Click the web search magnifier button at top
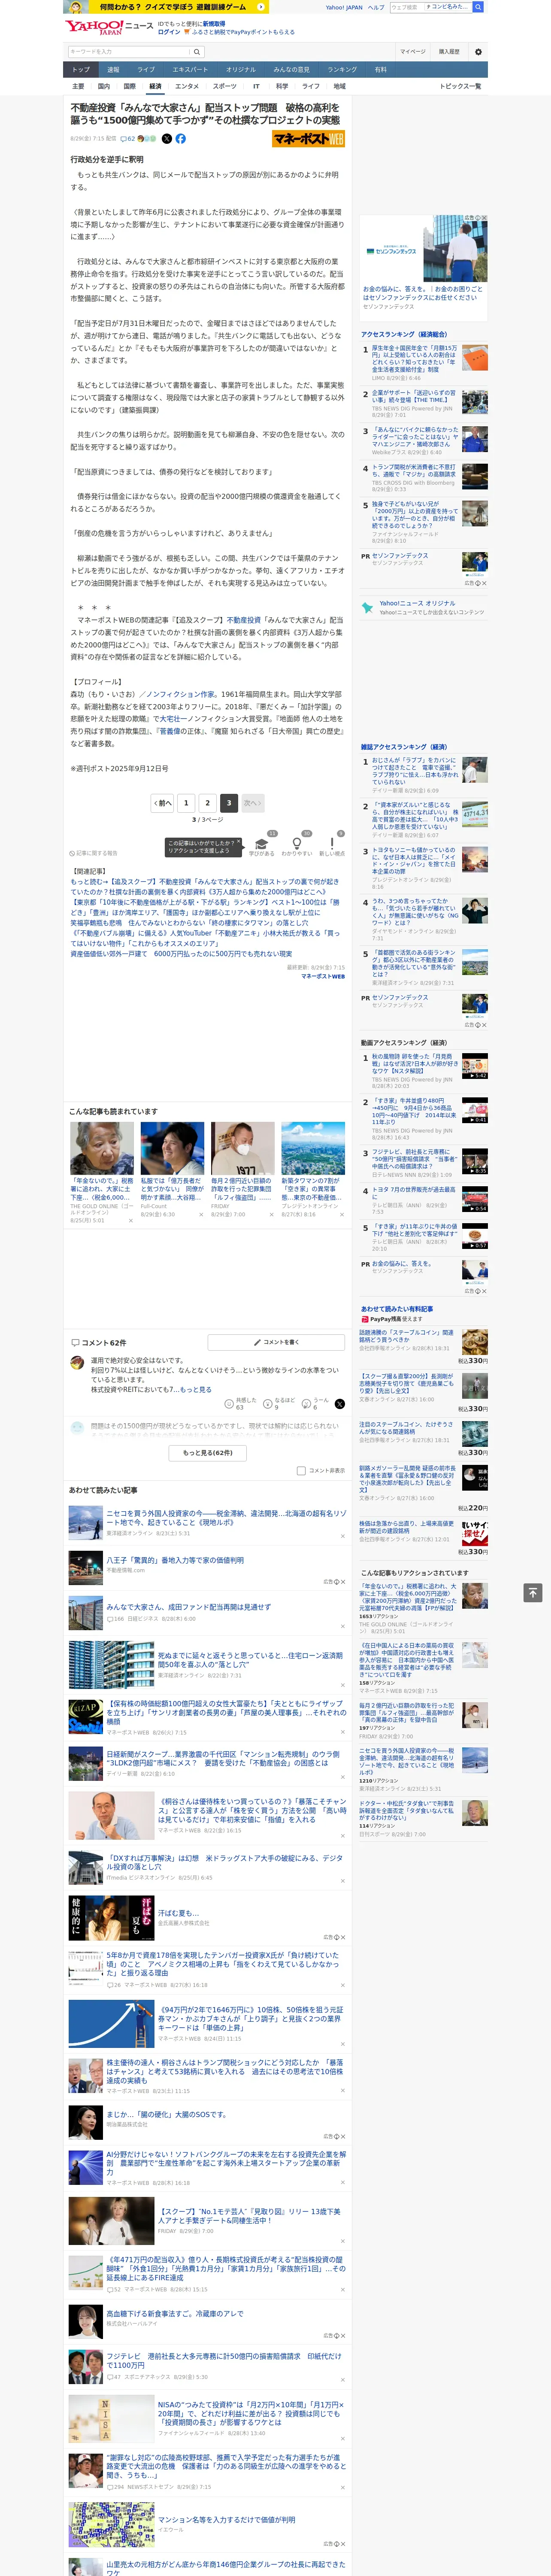 click(x=478, y=7)
